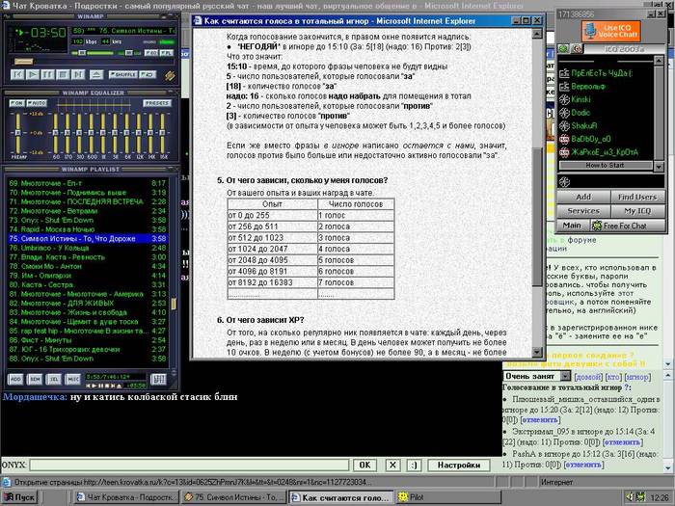Viewport: 675px width, 506px height.
Task: Open playlist ADD menu button
Action: [15, 379]
